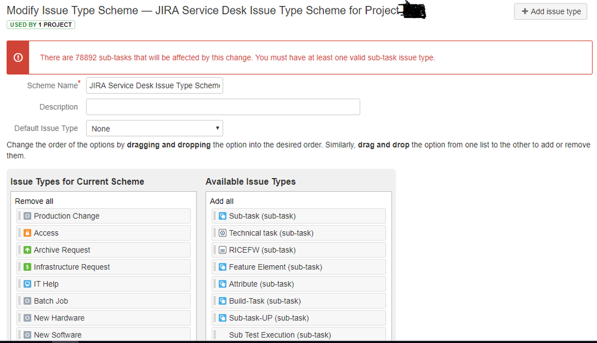This screenshot has height=343, width=597.
Task: Click the Description input field
Action: (223, 107)
